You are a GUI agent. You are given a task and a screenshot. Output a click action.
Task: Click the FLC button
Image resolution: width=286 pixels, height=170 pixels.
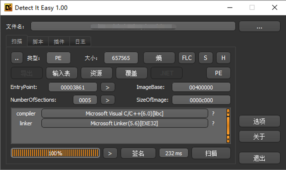point(187,58)
